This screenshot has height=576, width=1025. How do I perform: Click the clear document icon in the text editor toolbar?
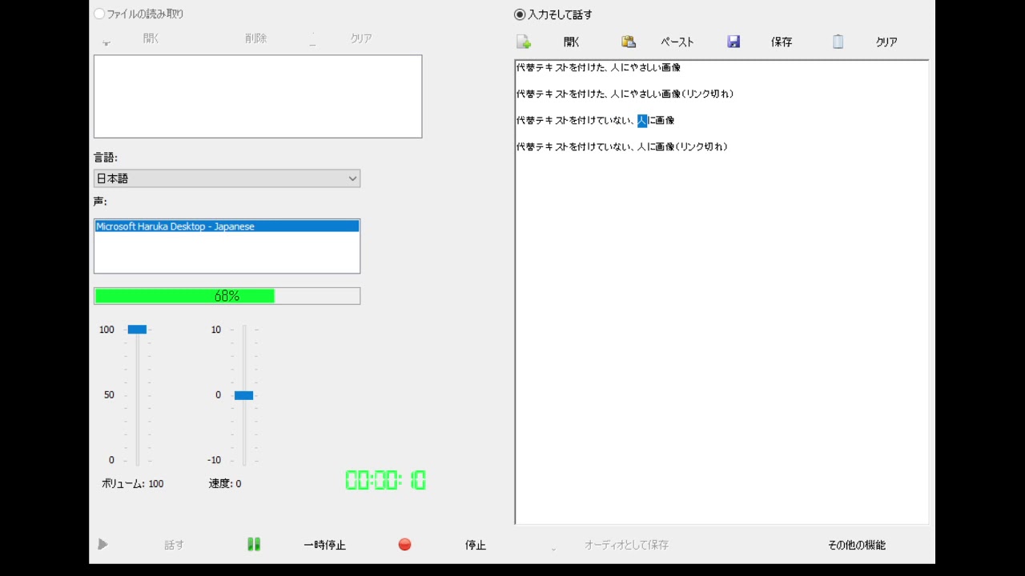(838, 42)
